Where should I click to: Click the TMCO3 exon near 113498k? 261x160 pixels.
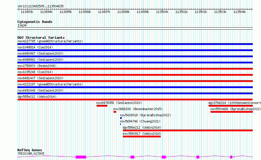[132, 157]
